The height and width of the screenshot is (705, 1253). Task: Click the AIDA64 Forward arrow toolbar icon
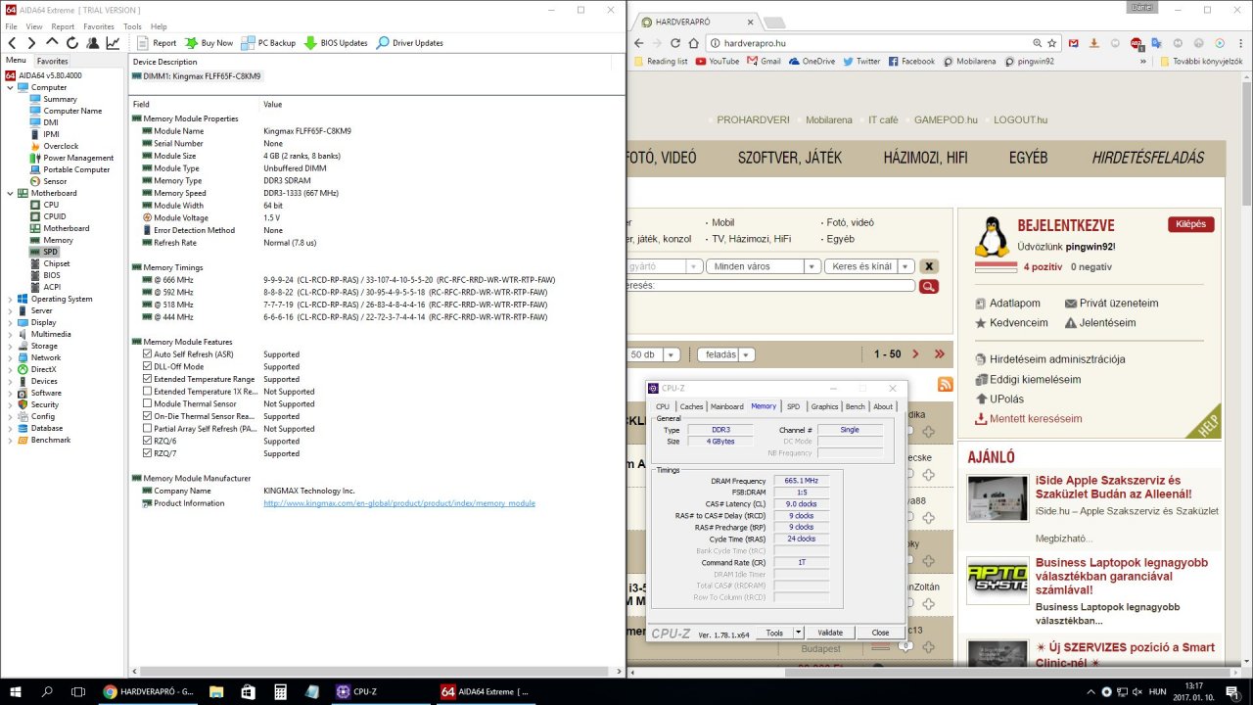[x=31, y=43]
